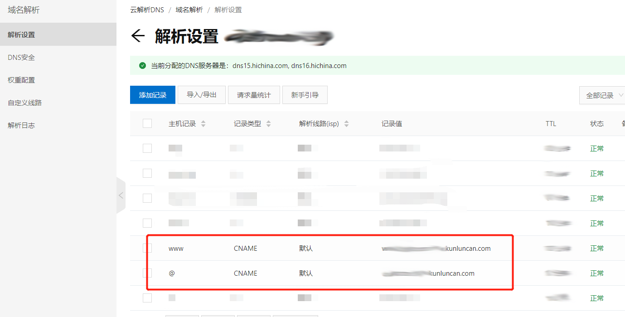Collapse the sidebar with the chevron handle
Image resolution: width=625 pixels, height=317 pixels.
tap(121, 195)
